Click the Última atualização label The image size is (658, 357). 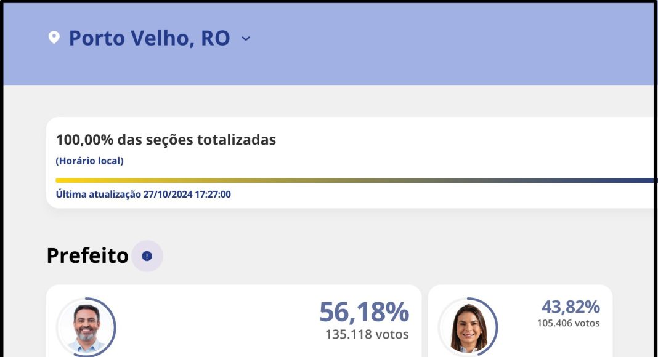coord(98,195)
